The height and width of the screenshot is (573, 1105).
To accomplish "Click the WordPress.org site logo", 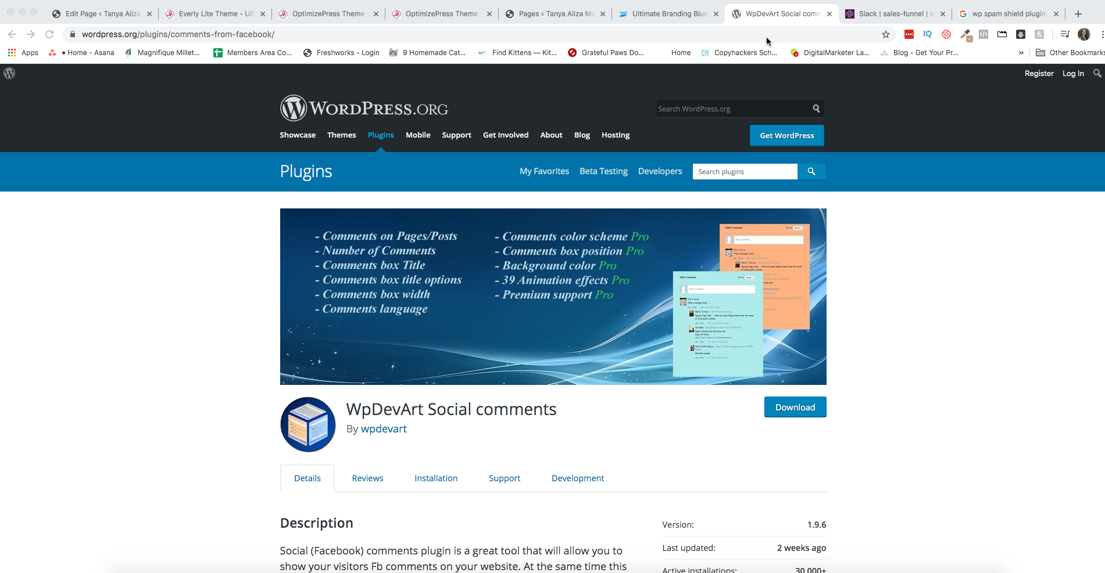I will (364, 108).
